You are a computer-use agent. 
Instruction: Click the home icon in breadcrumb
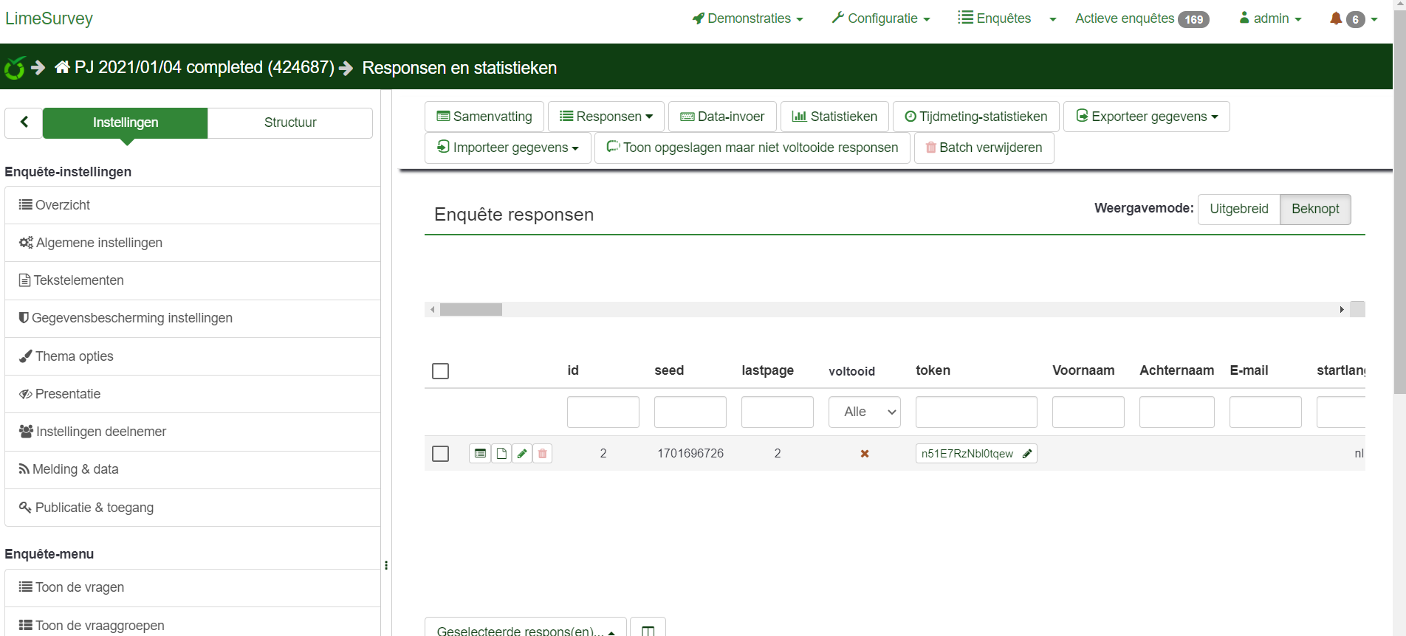[63, 68]
